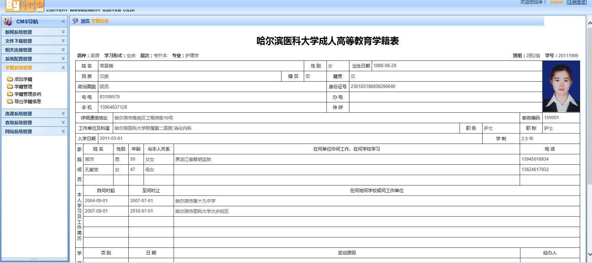Click the enrollment date 2011-03-01
This screenshot has height=263, width=592.
[x=111, y=138]
